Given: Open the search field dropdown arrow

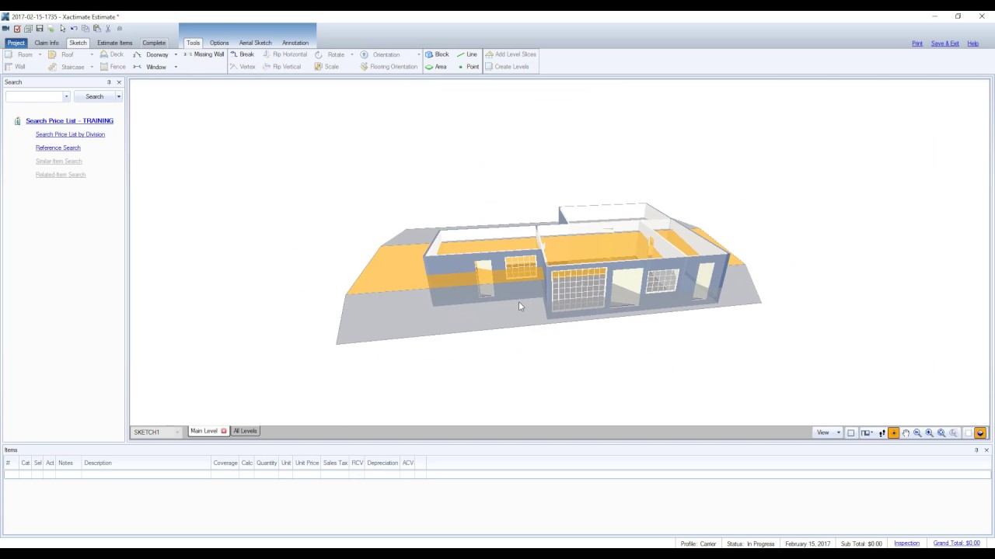Looking at the screenshot, I should click(66, 96).
